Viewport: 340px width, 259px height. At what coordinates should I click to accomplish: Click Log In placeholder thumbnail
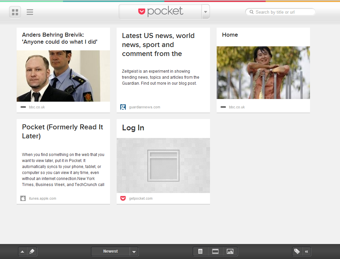coord(163,166)
